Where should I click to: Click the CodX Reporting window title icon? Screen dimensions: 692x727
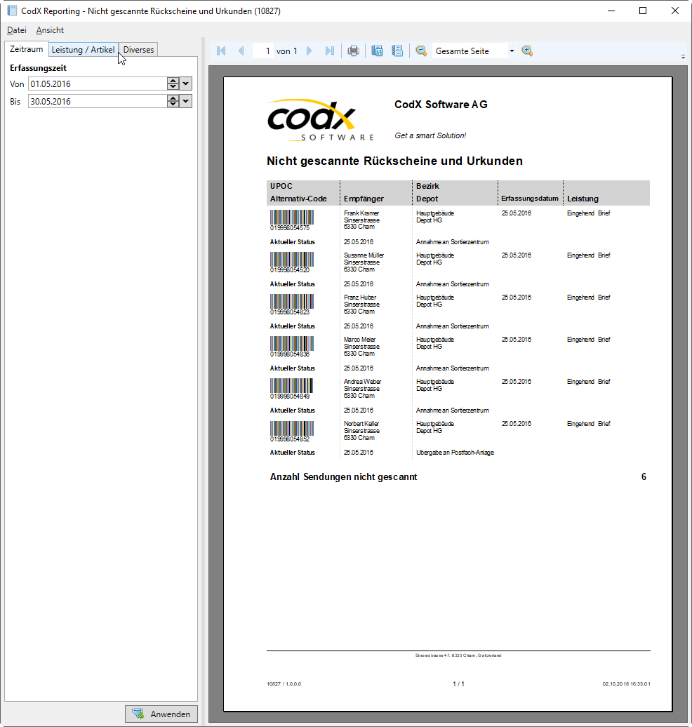12,11
